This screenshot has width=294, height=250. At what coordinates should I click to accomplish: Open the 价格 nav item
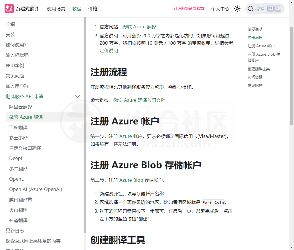pos(93,9)
